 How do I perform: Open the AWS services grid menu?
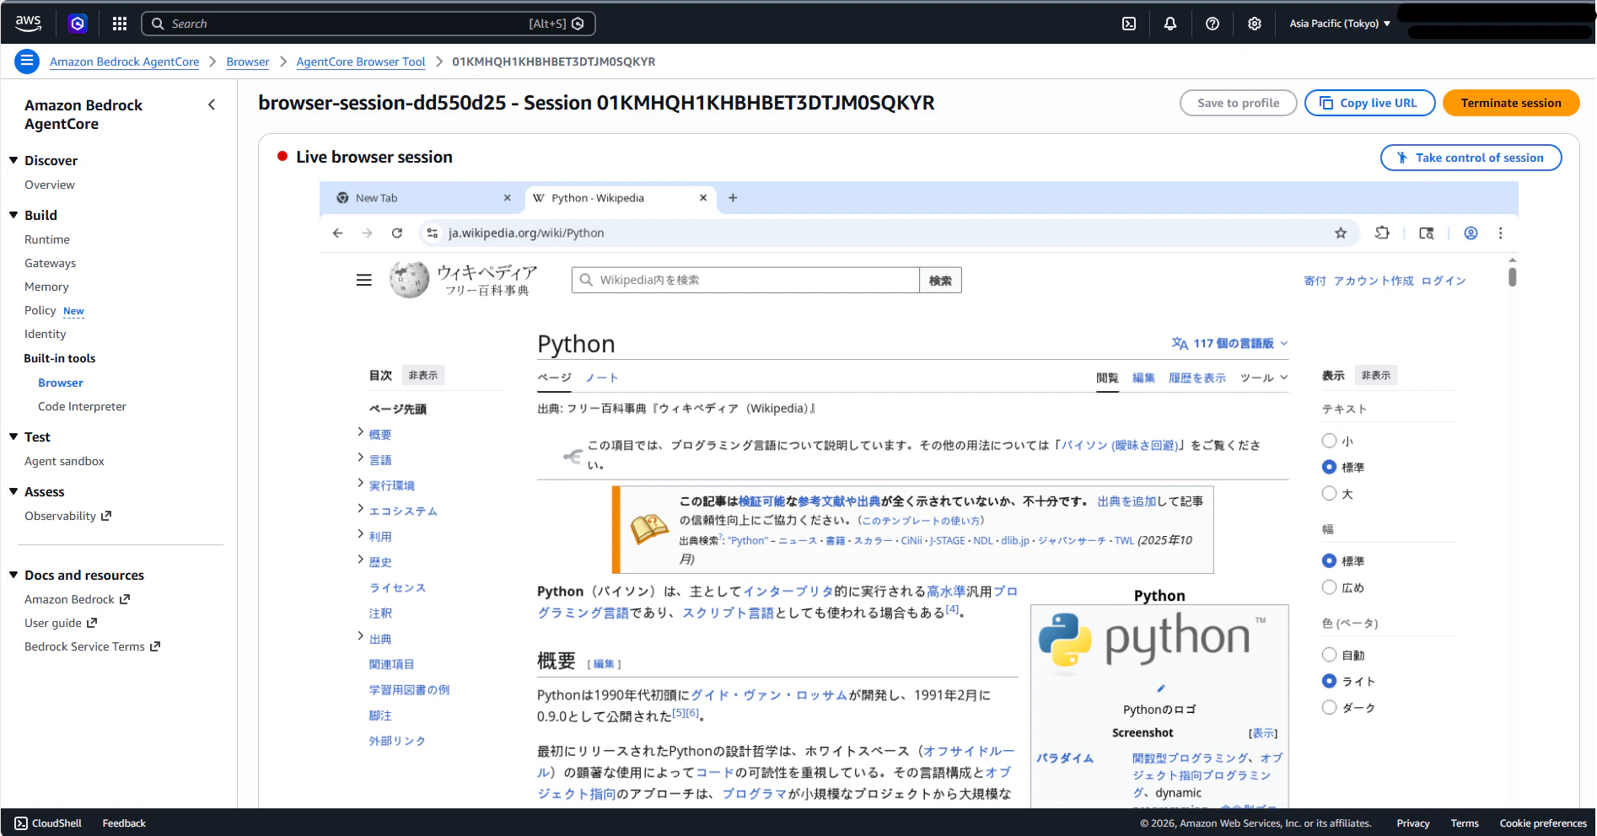click(x=120, y=24)
